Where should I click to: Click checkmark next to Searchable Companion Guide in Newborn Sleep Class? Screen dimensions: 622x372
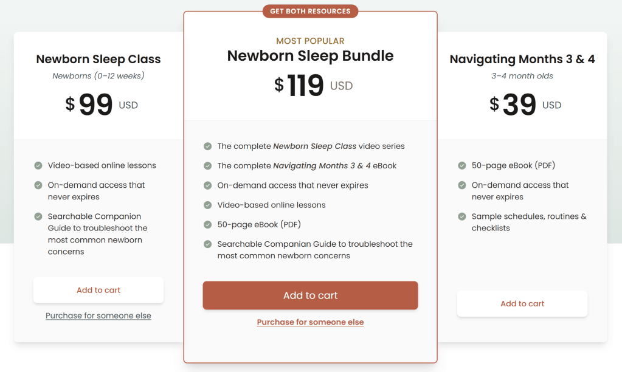pos(38,216)
